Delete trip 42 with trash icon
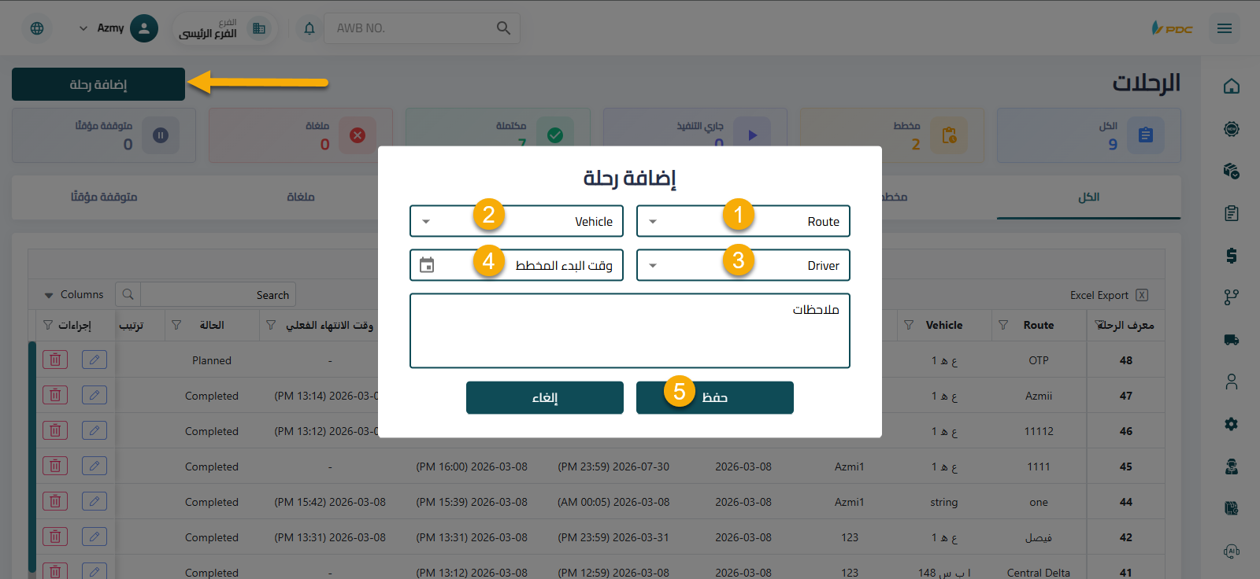The image size is (1260, 579). click(x=55, y=537)
